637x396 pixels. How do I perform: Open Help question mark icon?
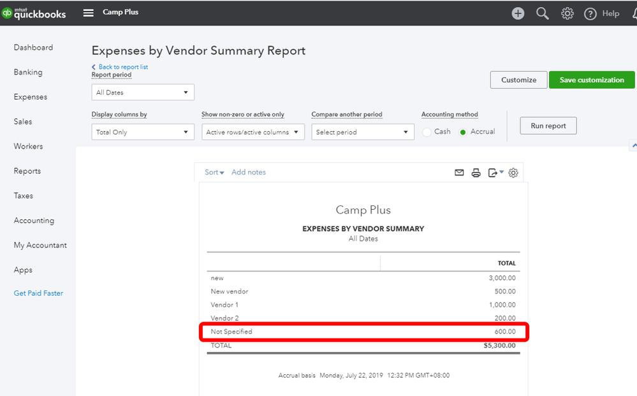[x=590, y=14]
